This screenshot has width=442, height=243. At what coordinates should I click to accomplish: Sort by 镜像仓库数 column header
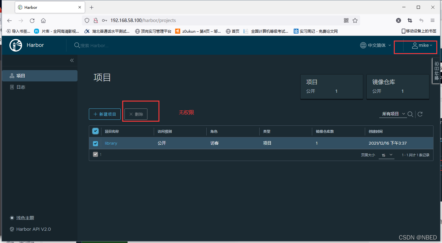click(x=324, y=131)
